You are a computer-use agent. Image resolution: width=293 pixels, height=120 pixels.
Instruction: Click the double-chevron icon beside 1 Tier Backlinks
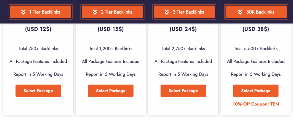(23, 12)
